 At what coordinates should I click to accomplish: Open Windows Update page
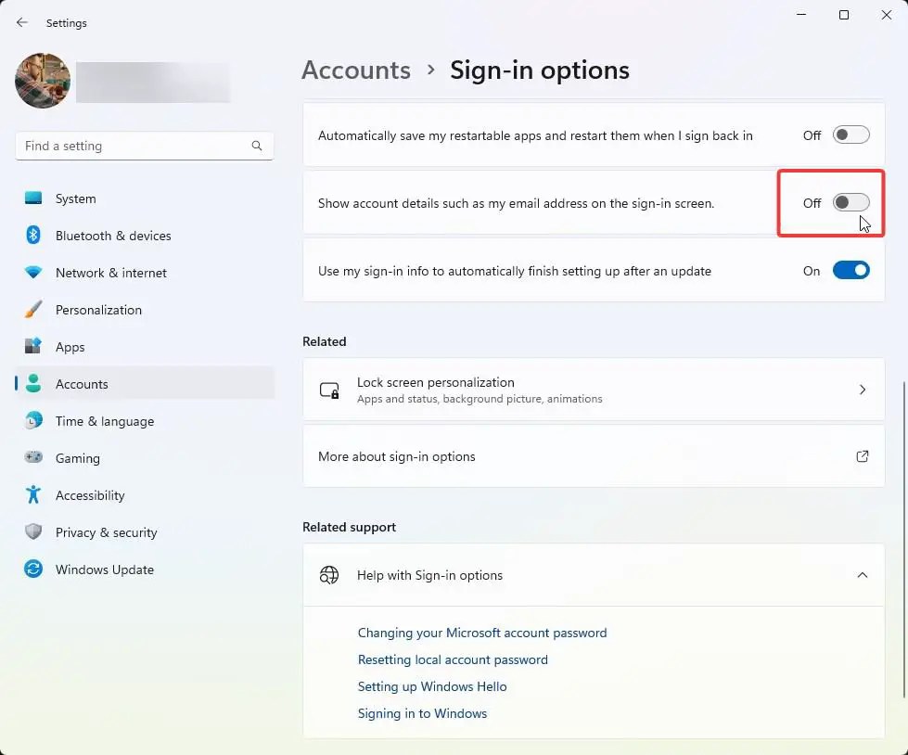(x=145, y=569)
